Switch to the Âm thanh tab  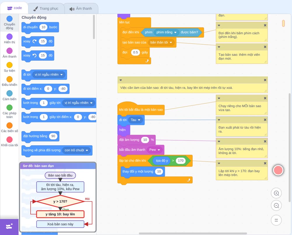point(81,8)
